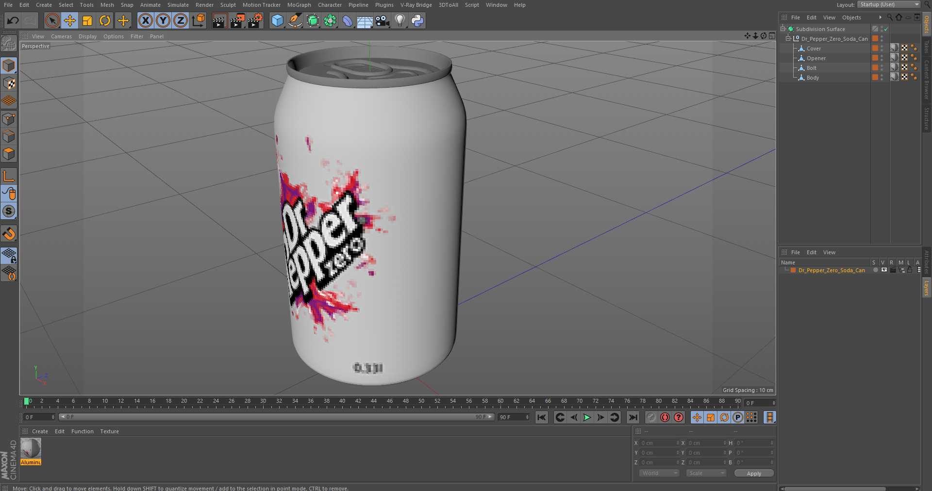This screenshot has height=491, width=932.
Task: Activate the Rotate tool
Action: point(105,20)
